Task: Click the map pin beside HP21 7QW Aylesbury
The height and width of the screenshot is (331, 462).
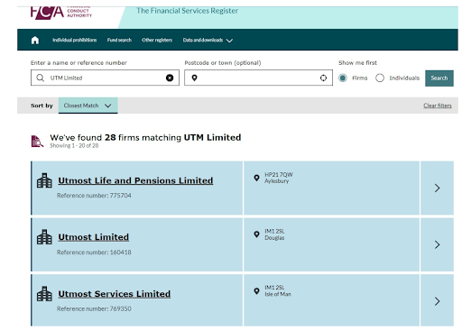Action: click(x=256, y=178)
